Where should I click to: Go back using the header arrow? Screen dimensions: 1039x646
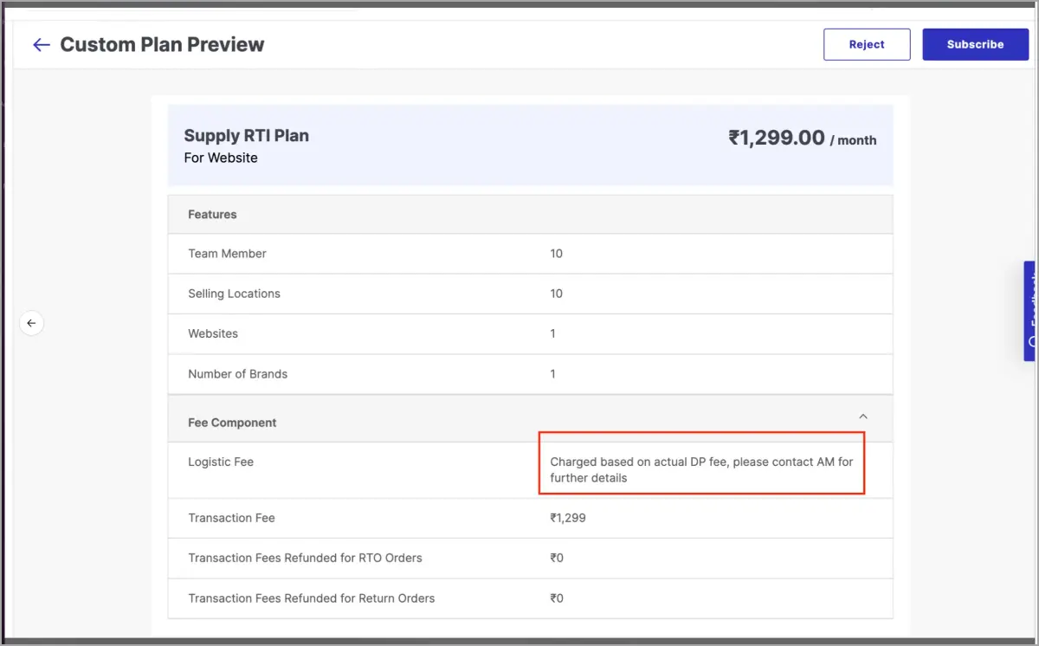click(x=41, y=45)
